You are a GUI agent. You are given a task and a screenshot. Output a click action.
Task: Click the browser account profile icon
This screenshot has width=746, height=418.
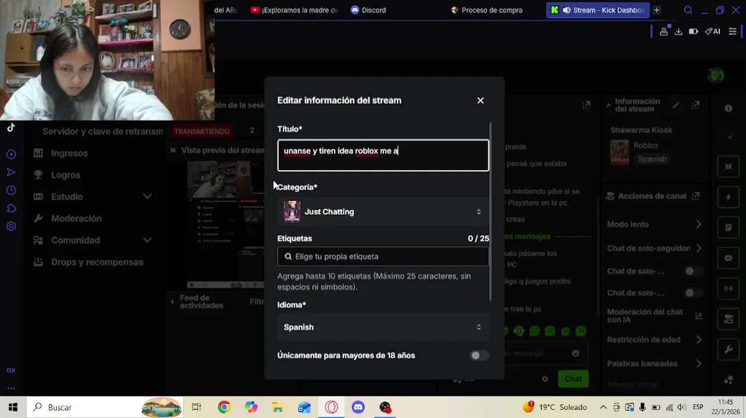663,31
